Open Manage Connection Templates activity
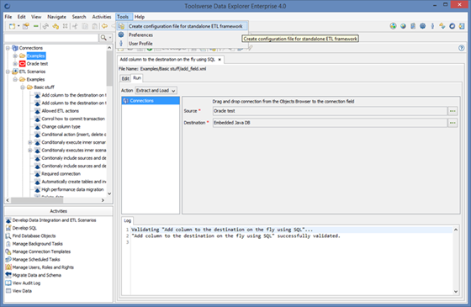Viewport: 471px width, 307px height. [x=41, y=251]
